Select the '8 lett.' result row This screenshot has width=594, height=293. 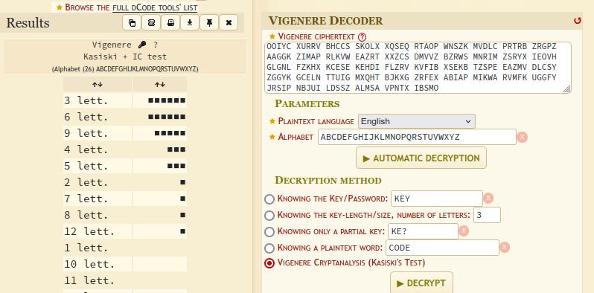point(125,215)
